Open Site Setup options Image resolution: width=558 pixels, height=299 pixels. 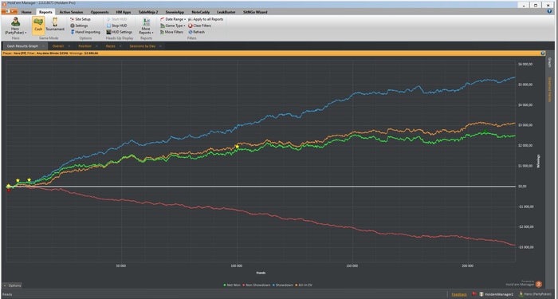click(x=81, y=19)
